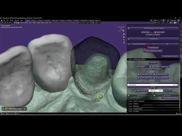
Task: Open the Help menu
Action: pyautogui.click(x=22, y=20)
